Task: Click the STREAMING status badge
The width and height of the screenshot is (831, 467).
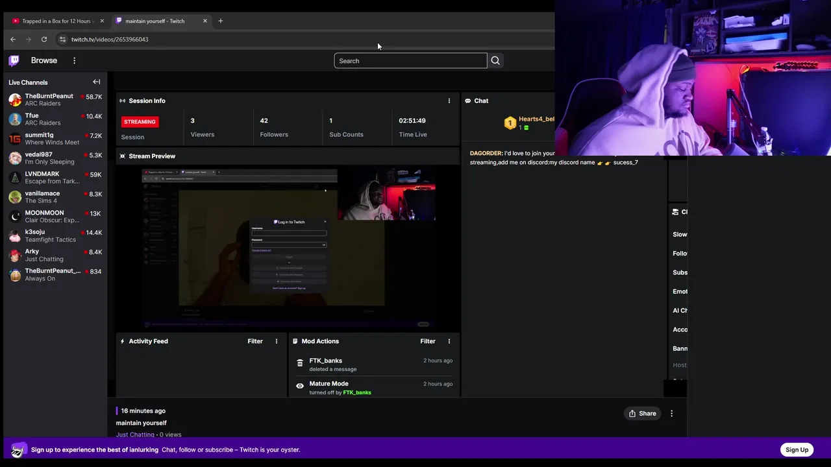Action: pos(140,121)
